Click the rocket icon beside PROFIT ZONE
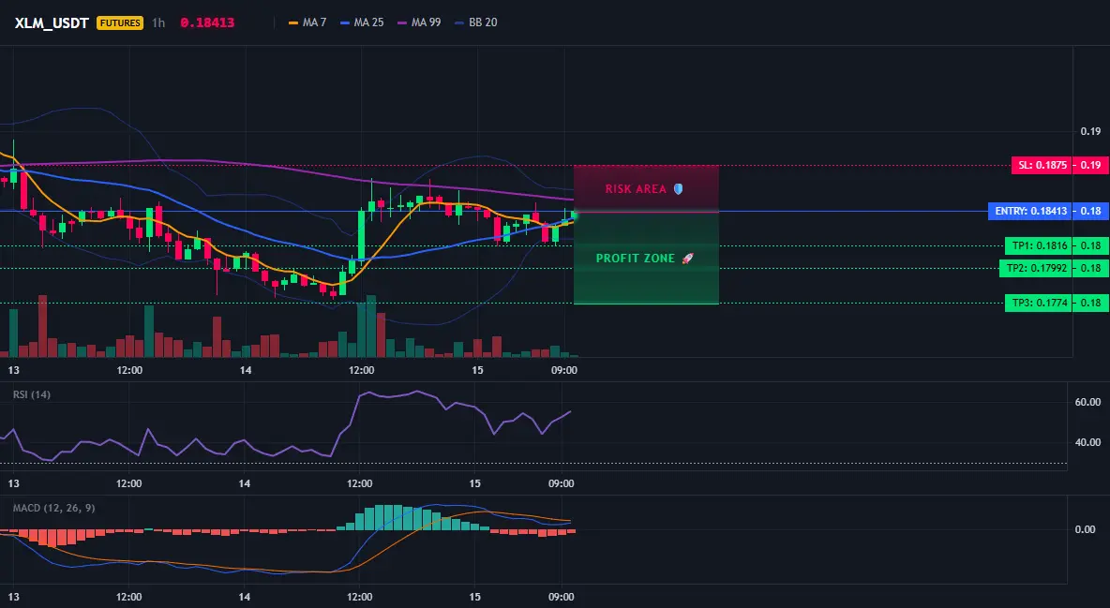 pos(687,259)
